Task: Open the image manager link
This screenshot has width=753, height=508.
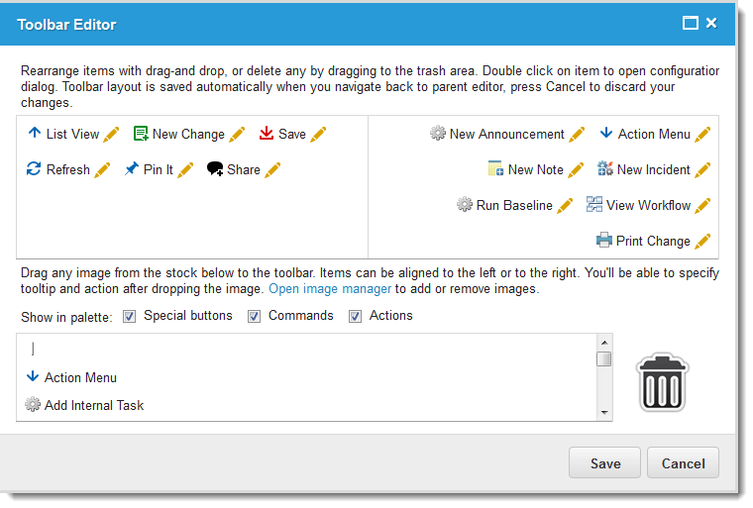Action: point(331,289)
